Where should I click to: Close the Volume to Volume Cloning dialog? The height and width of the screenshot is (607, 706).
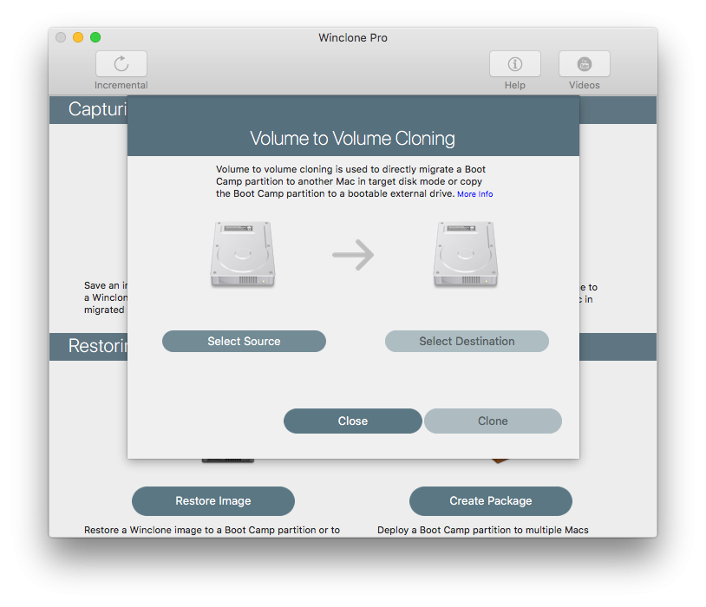353,421
